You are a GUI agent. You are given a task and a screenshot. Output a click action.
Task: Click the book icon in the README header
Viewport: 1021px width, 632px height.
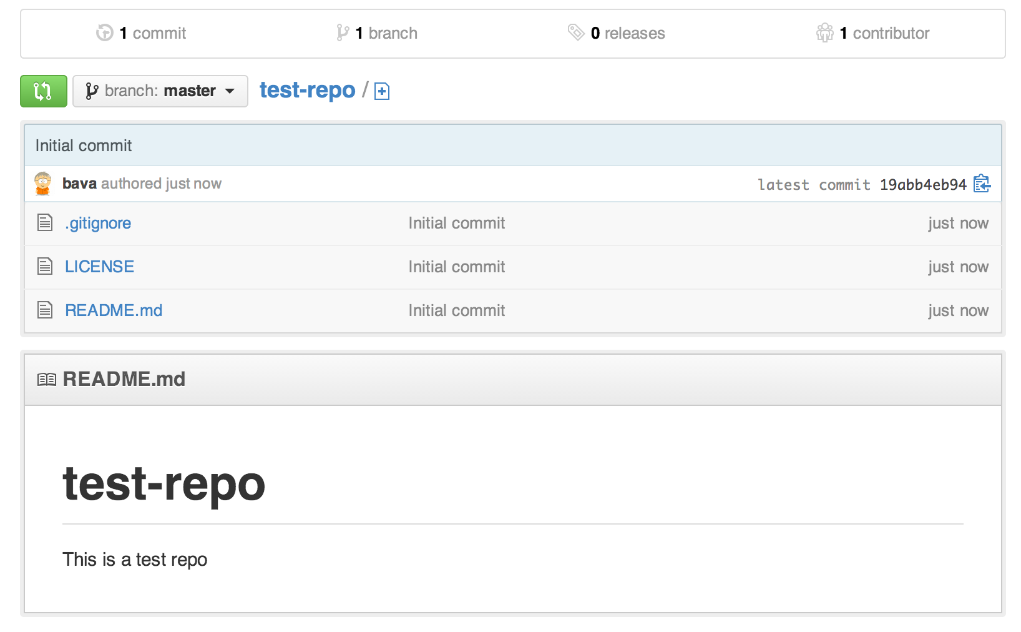47,380
